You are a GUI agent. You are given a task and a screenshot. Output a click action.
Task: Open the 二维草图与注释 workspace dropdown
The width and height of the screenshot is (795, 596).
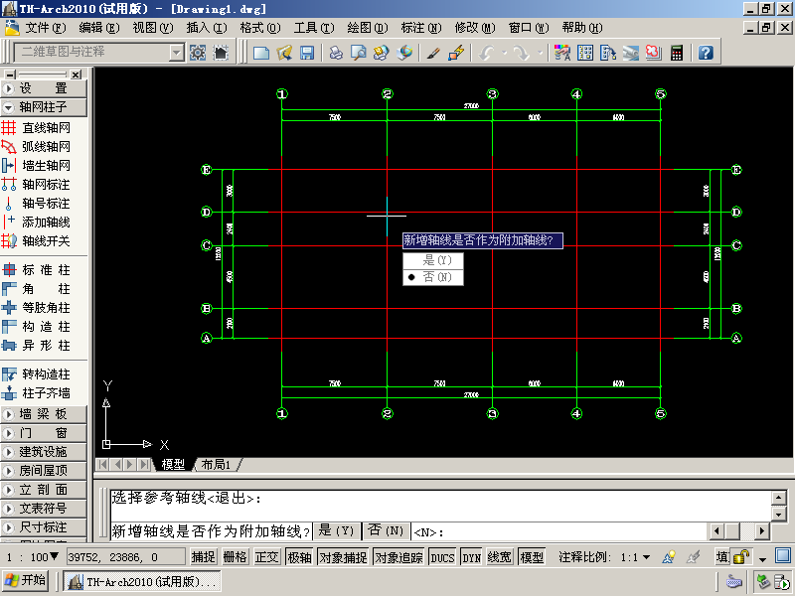click(x=177, y=52)
